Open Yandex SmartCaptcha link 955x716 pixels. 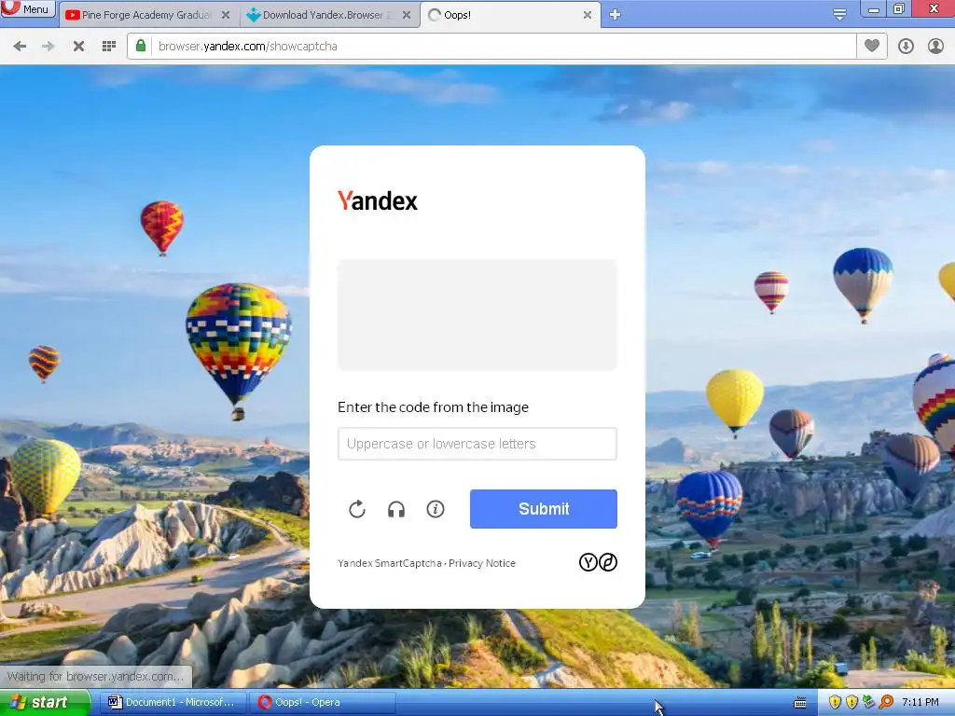[390, 563]
